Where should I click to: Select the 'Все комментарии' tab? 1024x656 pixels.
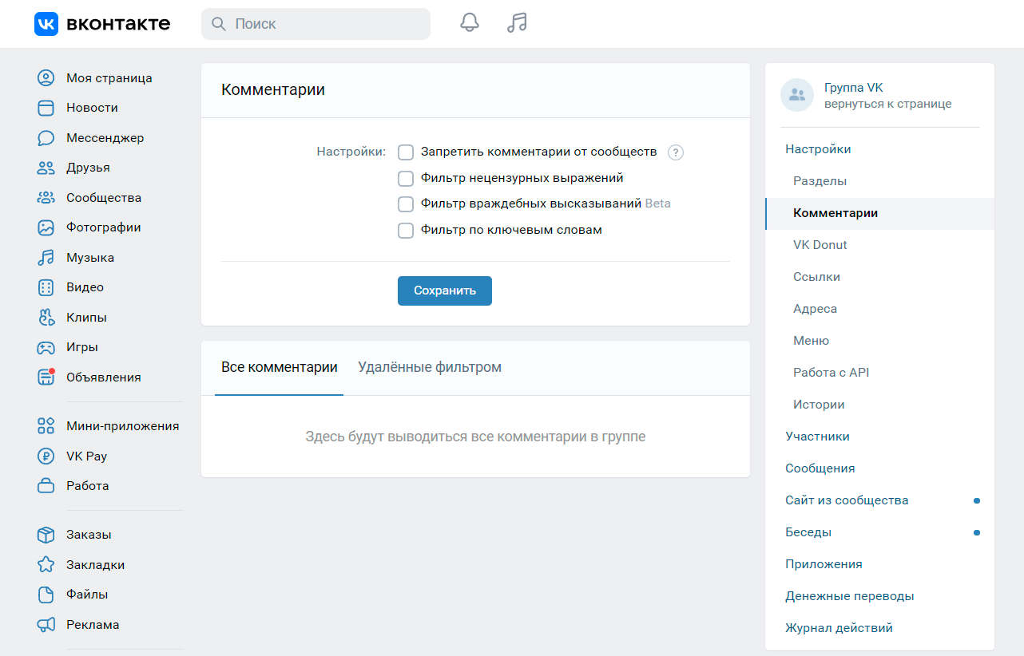[x=279, y=368]
